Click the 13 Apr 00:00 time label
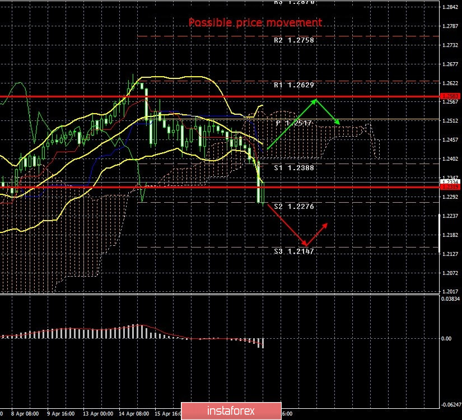The image size is (462, 420). 98,413
